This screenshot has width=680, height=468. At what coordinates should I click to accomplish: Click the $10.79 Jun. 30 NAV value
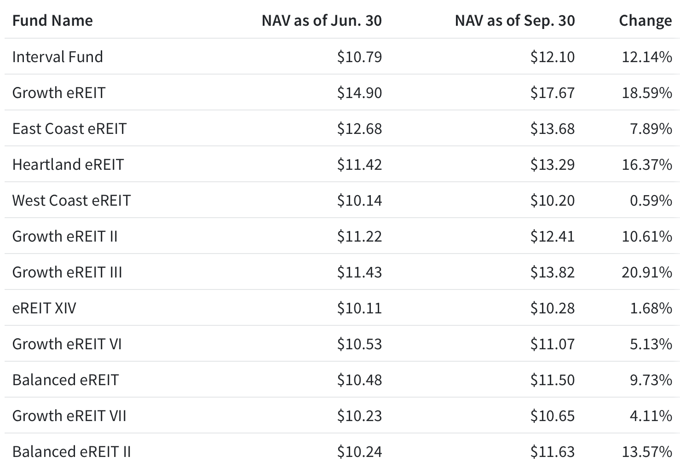coord(359,57)
